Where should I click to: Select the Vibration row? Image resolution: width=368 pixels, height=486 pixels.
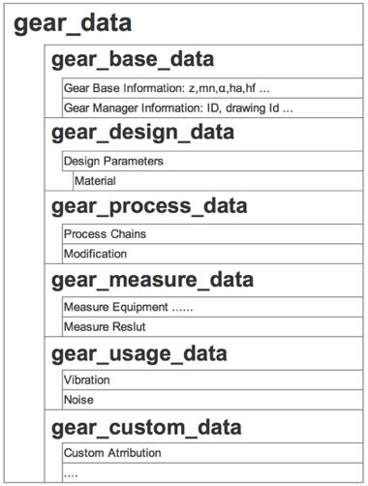tap(212, 380)
